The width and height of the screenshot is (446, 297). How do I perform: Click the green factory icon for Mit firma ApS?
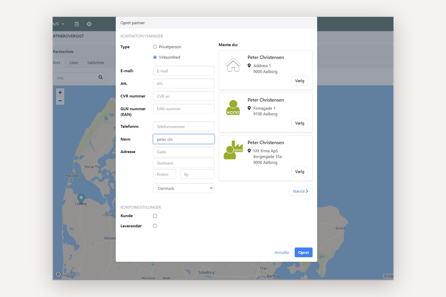tap(233, 151)
